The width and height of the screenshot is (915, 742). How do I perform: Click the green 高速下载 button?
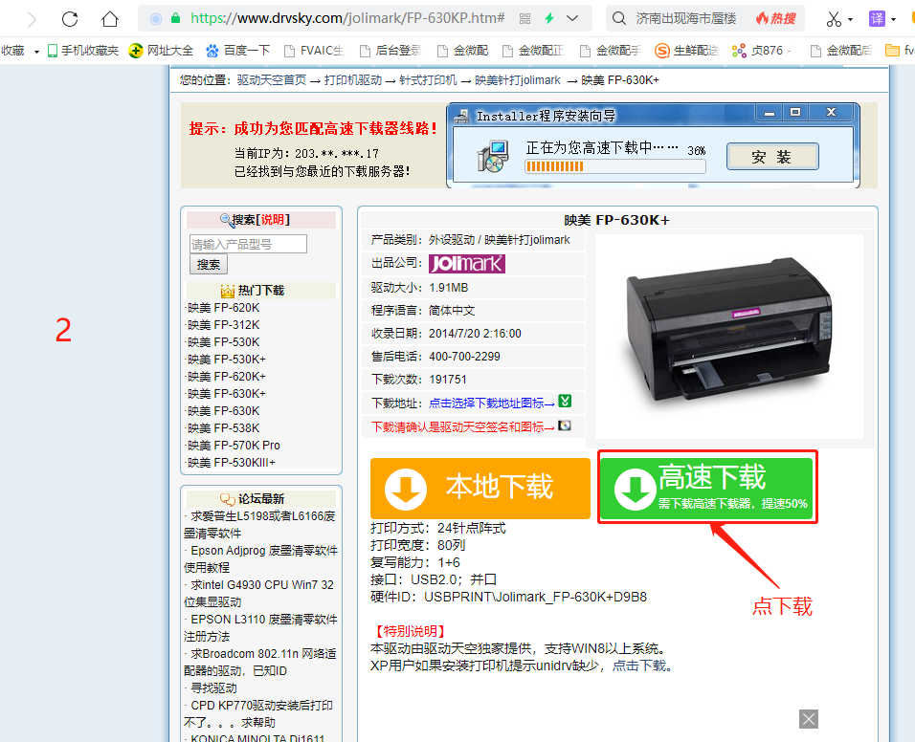click(x=707, y=488)
